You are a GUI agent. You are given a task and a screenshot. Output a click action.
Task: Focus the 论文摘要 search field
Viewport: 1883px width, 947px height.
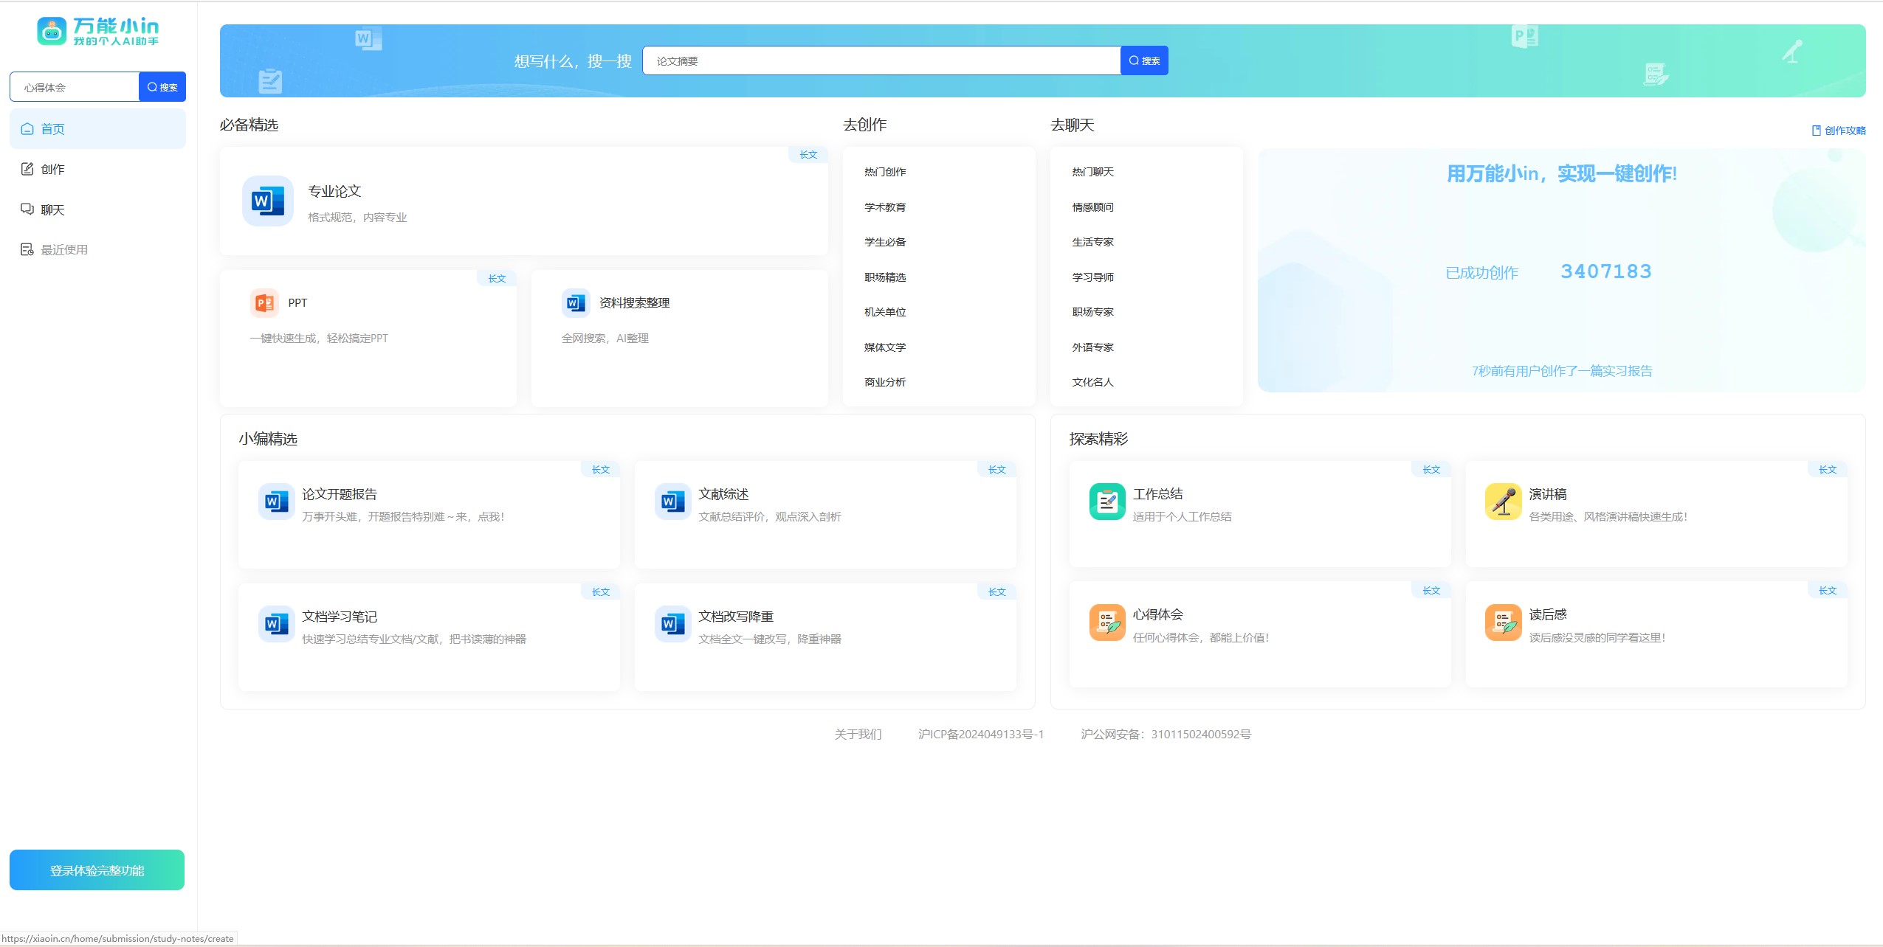click(x=881, y=60)
